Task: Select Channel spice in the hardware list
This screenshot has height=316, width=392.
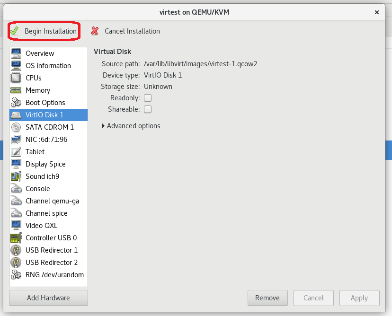Action: [48, 213]
